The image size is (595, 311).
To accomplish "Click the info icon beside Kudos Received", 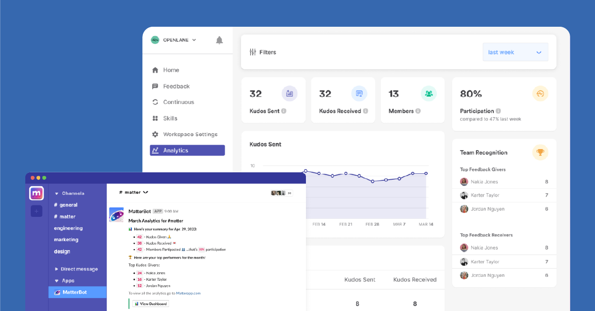I will click(365, 111).
